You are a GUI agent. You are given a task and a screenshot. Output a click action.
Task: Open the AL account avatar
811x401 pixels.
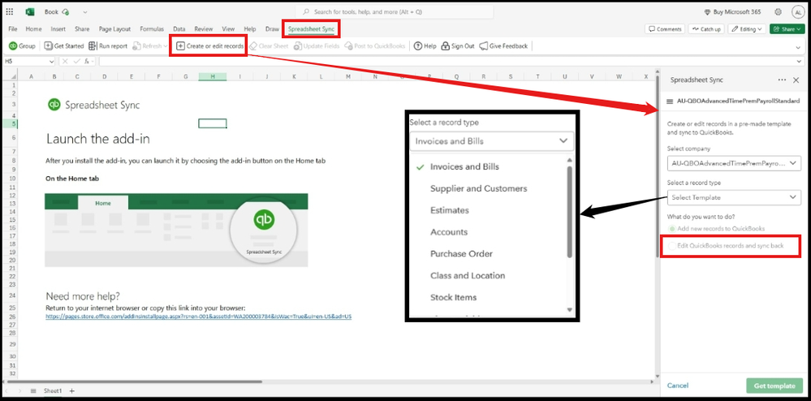click(x=796, y=12)
